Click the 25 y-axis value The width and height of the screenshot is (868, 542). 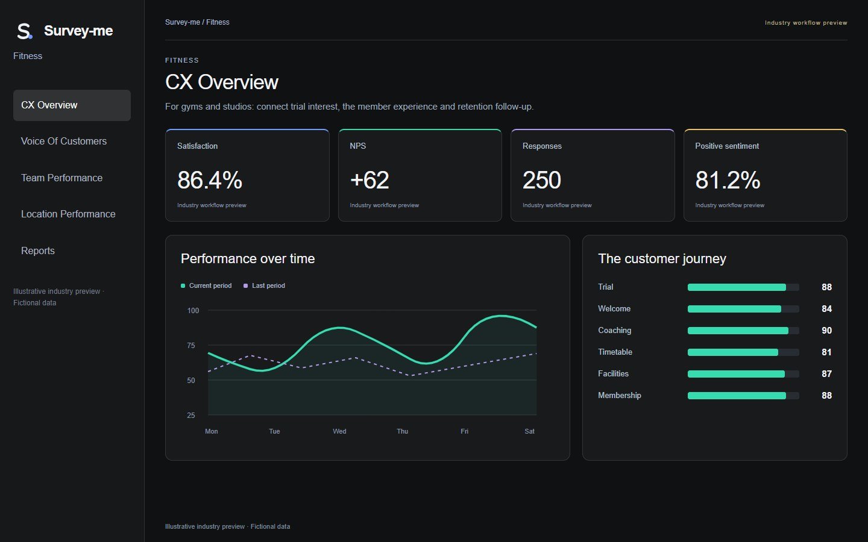pyautogui.click(x=191, y=416)
